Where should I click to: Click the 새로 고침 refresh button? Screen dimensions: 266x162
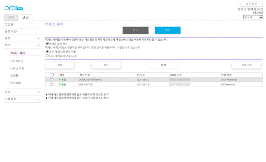pos(246,65)
